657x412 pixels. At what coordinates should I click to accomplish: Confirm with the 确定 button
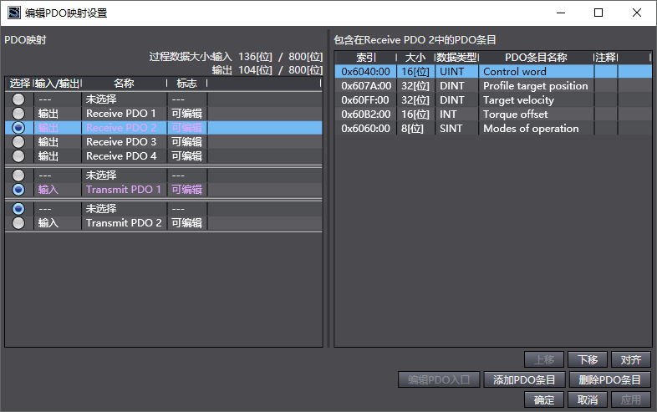544,400
